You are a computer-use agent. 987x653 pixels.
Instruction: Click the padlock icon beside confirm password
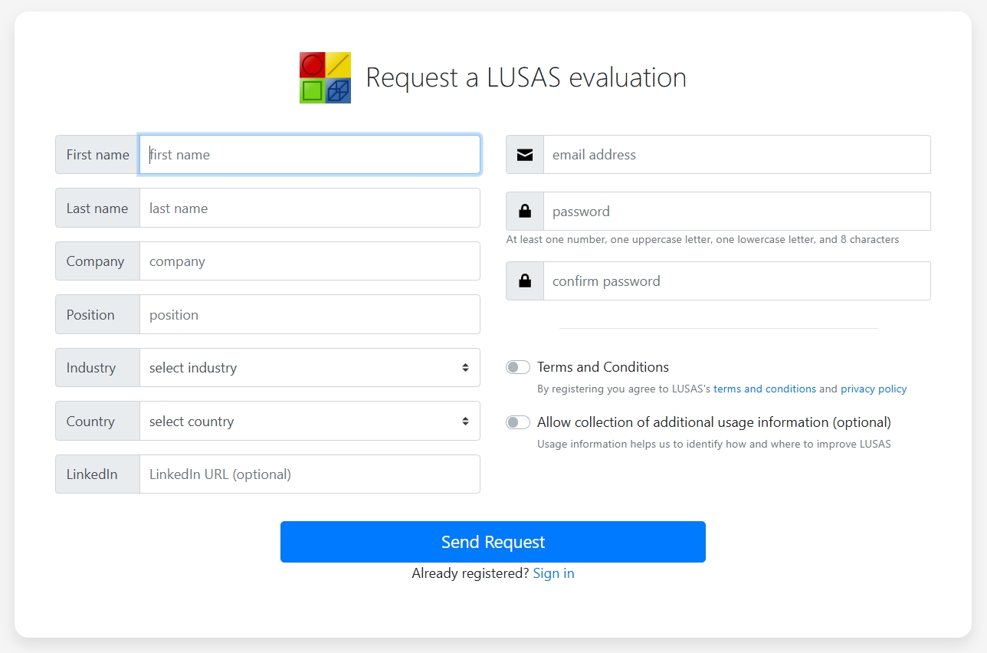point(525,281)
